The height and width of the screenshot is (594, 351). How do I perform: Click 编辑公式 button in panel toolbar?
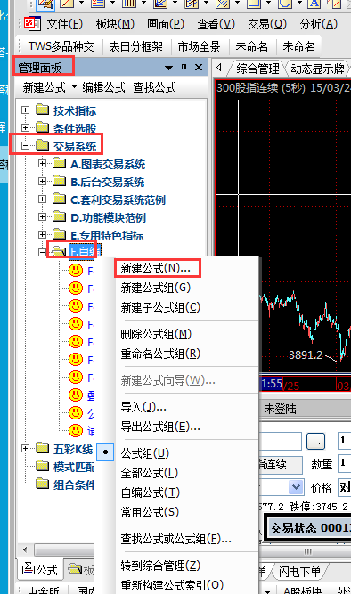[103, 87]
